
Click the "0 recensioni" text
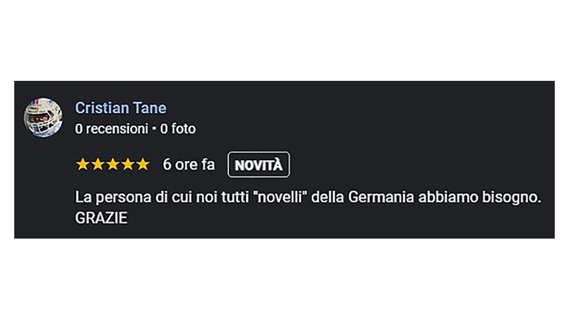click(111, 129)
